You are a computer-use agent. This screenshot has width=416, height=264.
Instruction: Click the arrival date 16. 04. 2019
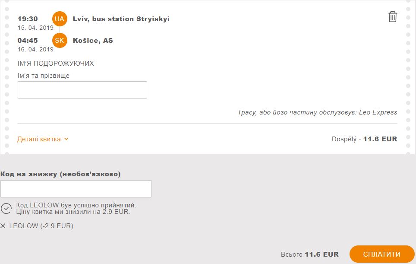coord(35,49)
